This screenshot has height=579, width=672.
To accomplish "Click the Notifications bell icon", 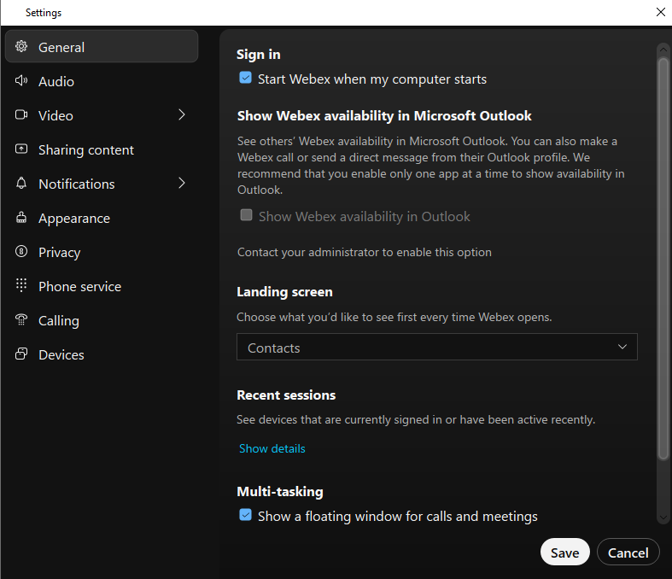I will click(x=21, y=184).
